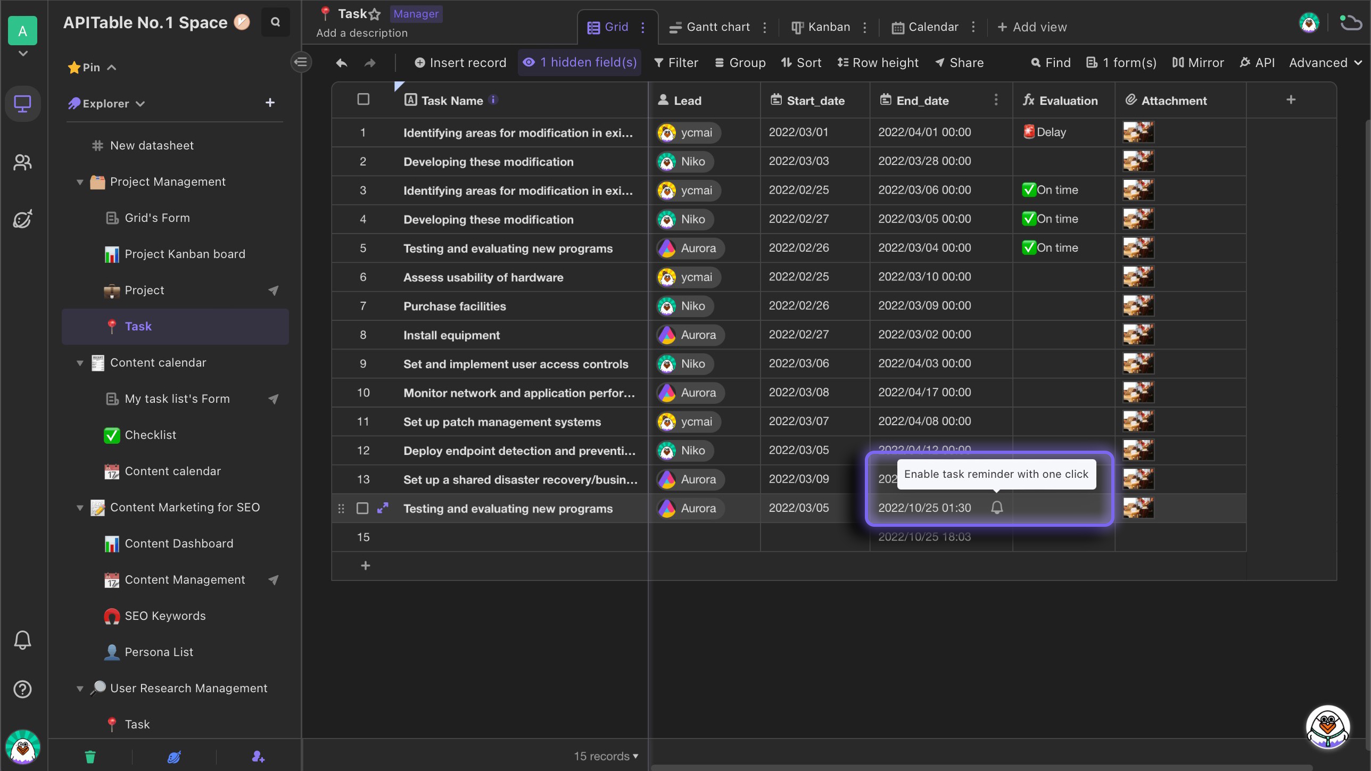
Task: Add a new field column with the plus
Action: 1291,100
